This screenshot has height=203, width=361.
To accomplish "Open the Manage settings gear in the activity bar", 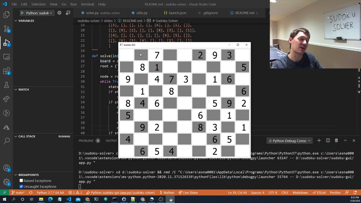I will point(6,182).
